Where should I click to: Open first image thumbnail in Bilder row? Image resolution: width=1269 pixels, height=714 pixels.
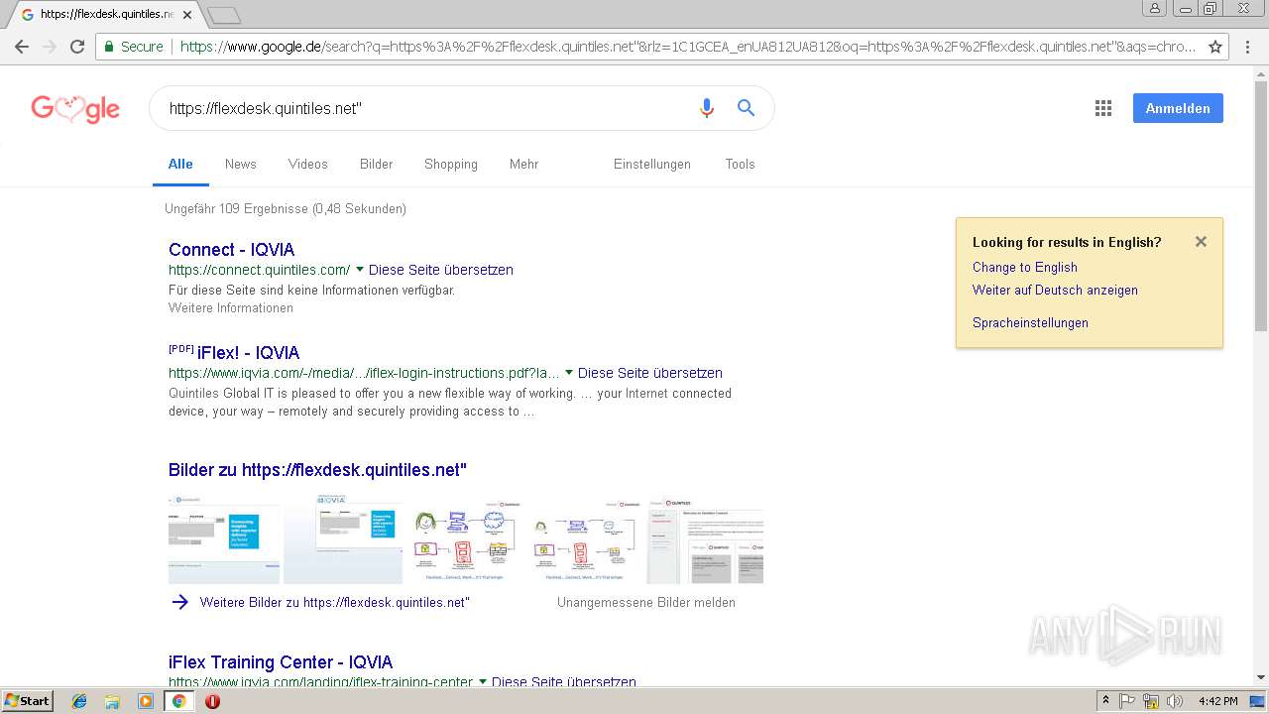click(224, 538)
